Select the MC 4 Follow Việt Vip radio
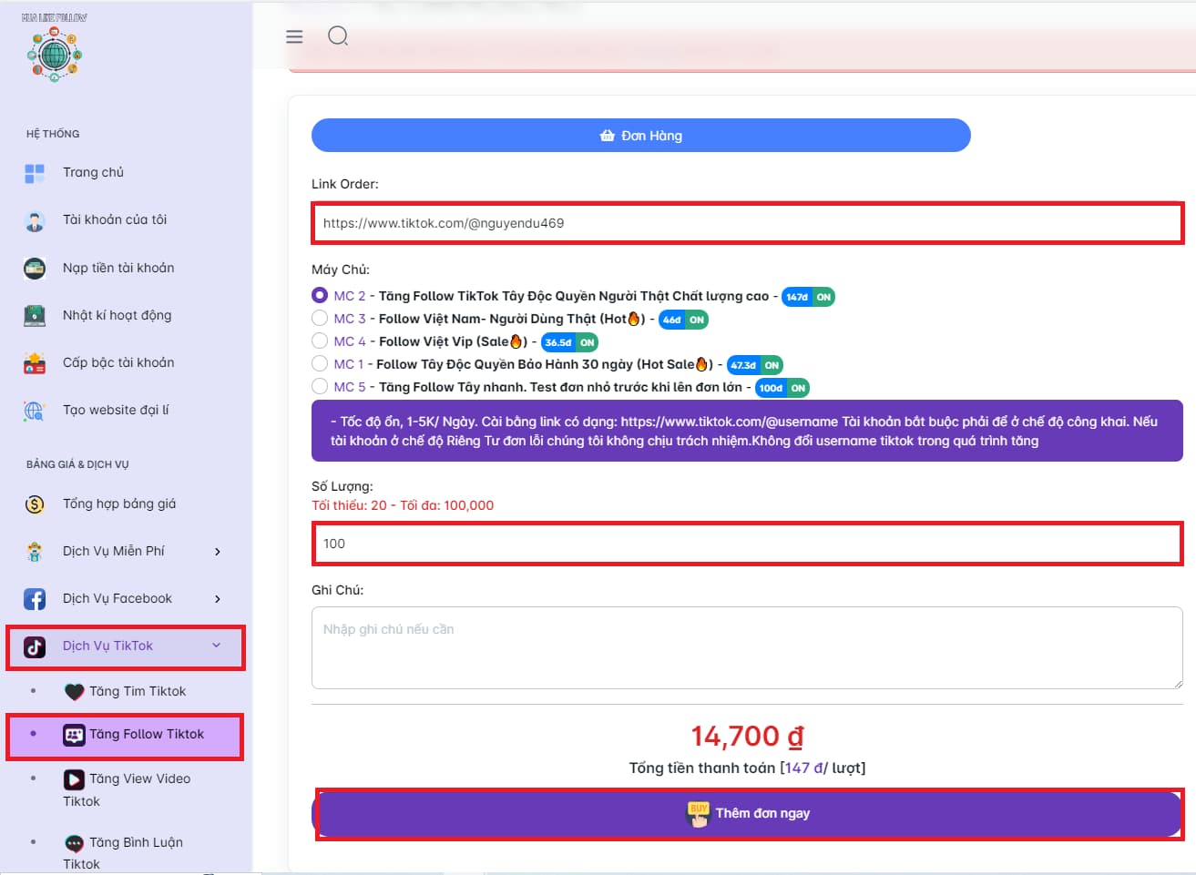The height and width of the screenshot is (875, 1196). (x=320, y=341)
